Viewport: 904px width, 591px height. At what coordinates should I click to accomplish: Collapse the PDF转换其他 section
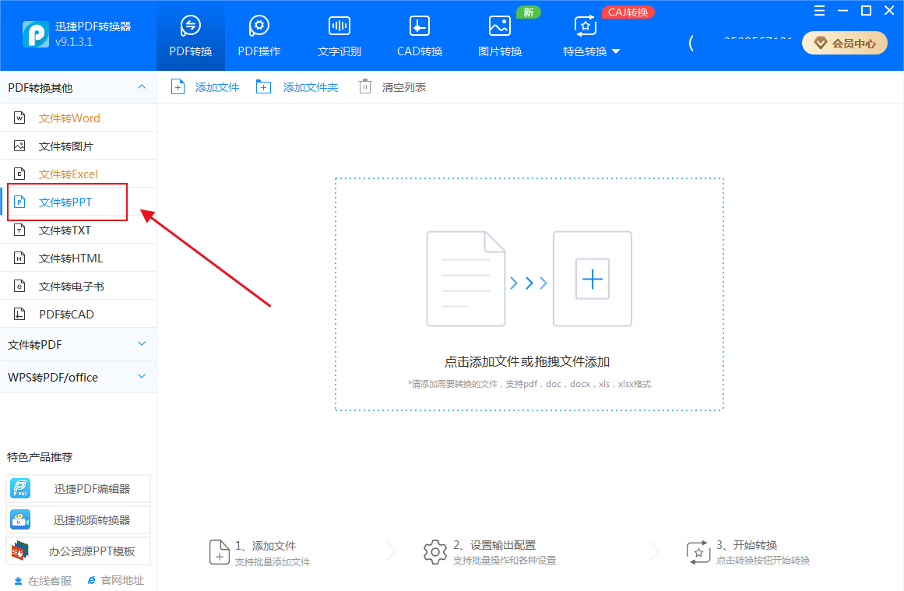pyautogui.click(x=79, y=88)
